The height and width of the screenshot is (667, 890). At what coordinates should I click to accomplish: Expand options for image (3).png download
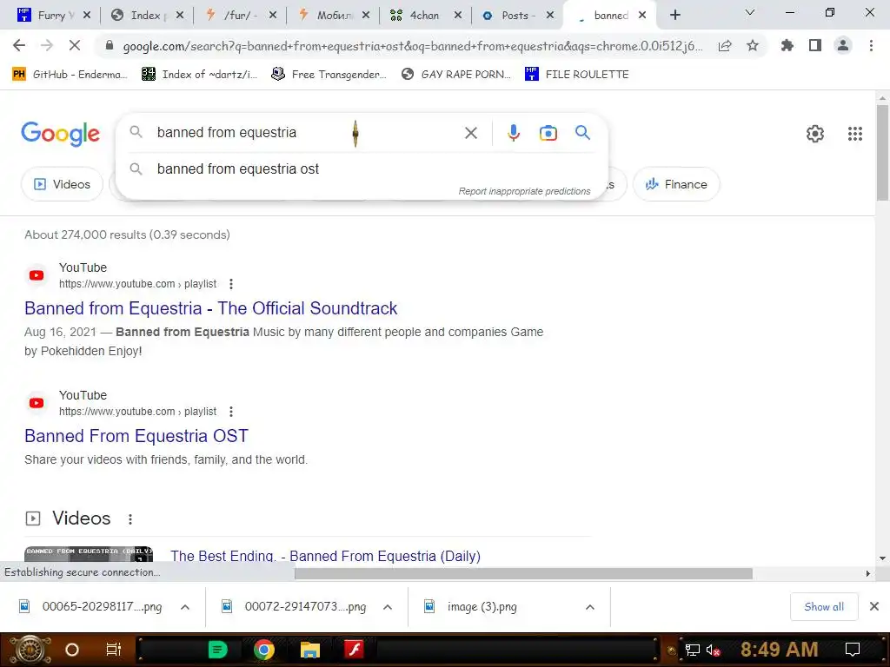[590, 607]
